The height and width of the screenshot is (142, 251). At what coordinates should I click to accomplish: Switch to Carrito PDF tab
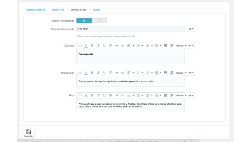(x=58, y=10)
